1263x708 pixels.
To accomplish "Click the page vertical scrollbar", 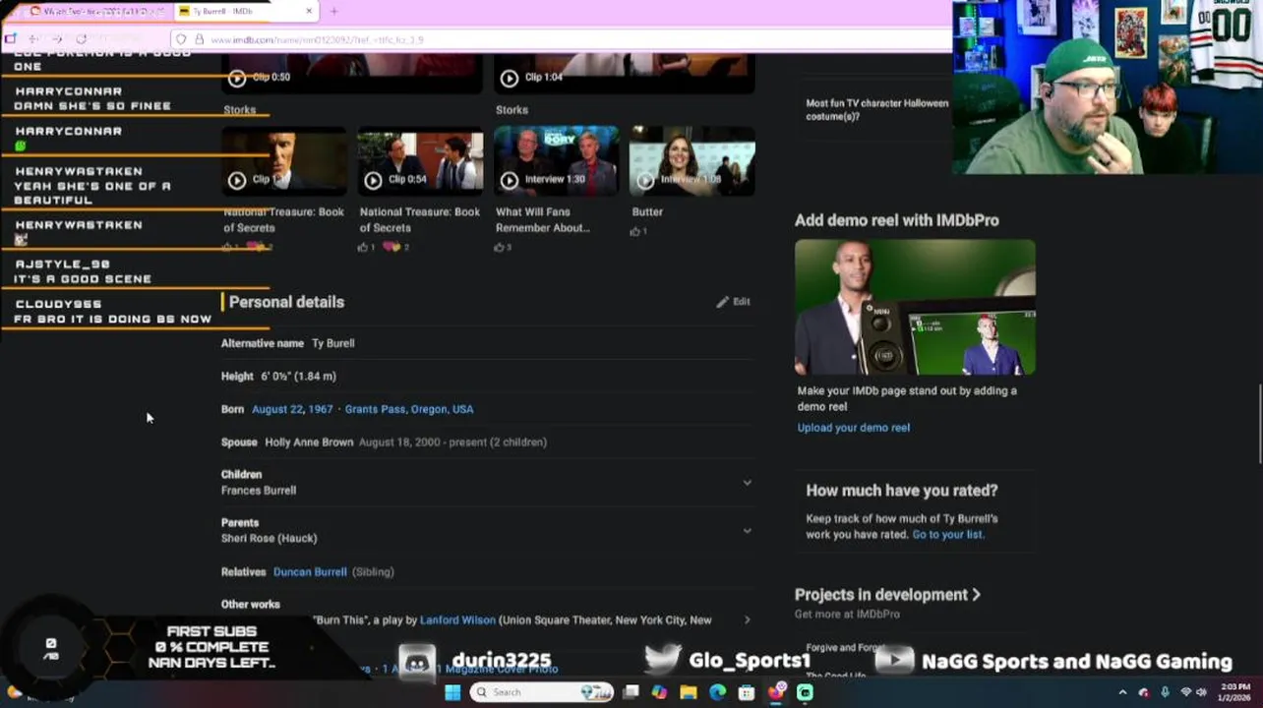I will click(1258, 423).
